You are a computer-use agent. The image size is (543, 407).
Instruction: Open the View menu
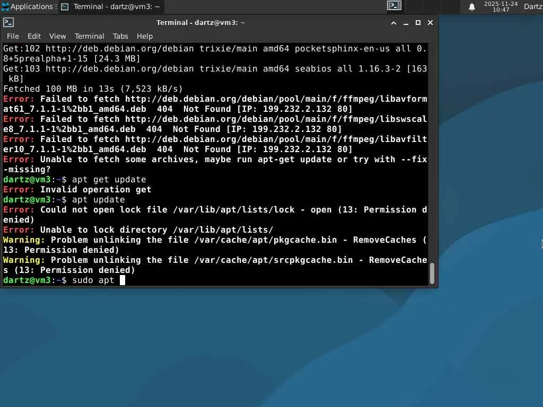[57, 36]
